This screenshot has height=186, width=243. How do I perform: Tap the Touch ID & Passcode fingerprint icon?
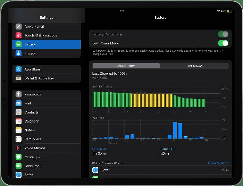pyautogui.click(x=18, y=35)
